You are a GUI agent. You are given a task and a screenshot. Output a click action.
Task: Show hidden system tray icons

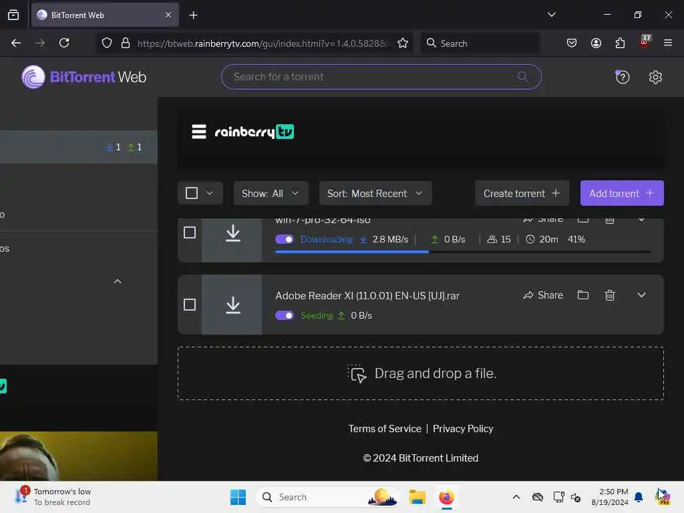pos(516,497)
